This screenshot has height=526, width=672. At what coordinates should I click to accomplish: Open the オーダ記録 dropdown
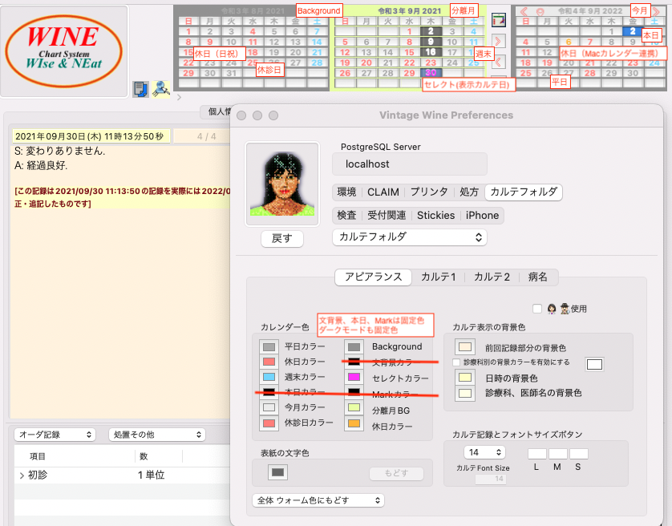click(55, 435)
